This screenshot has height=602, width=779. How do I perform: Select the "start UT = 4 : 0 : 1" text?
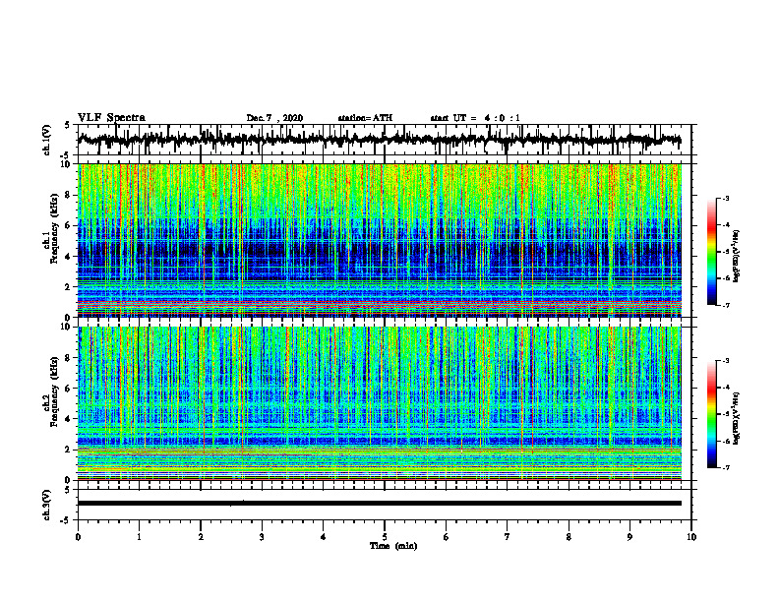(475, 118)
